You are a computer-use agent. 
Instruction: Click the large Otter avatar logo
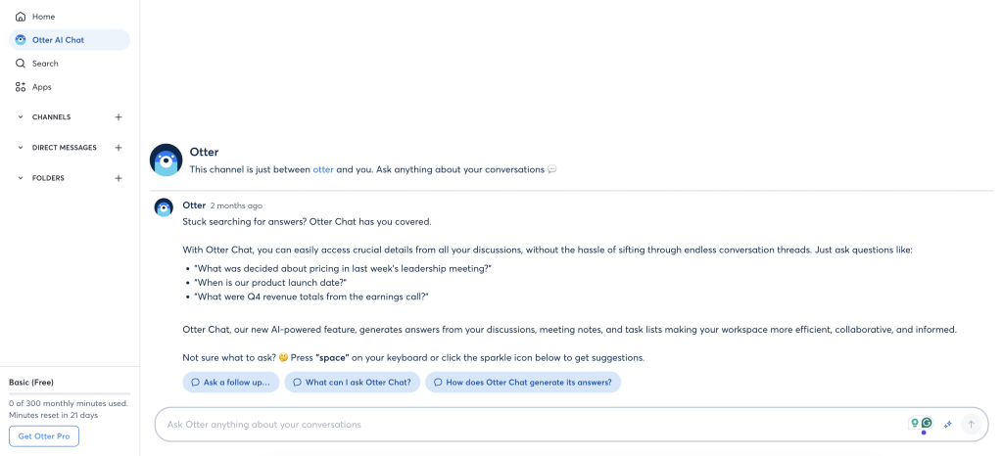[167, 160]
